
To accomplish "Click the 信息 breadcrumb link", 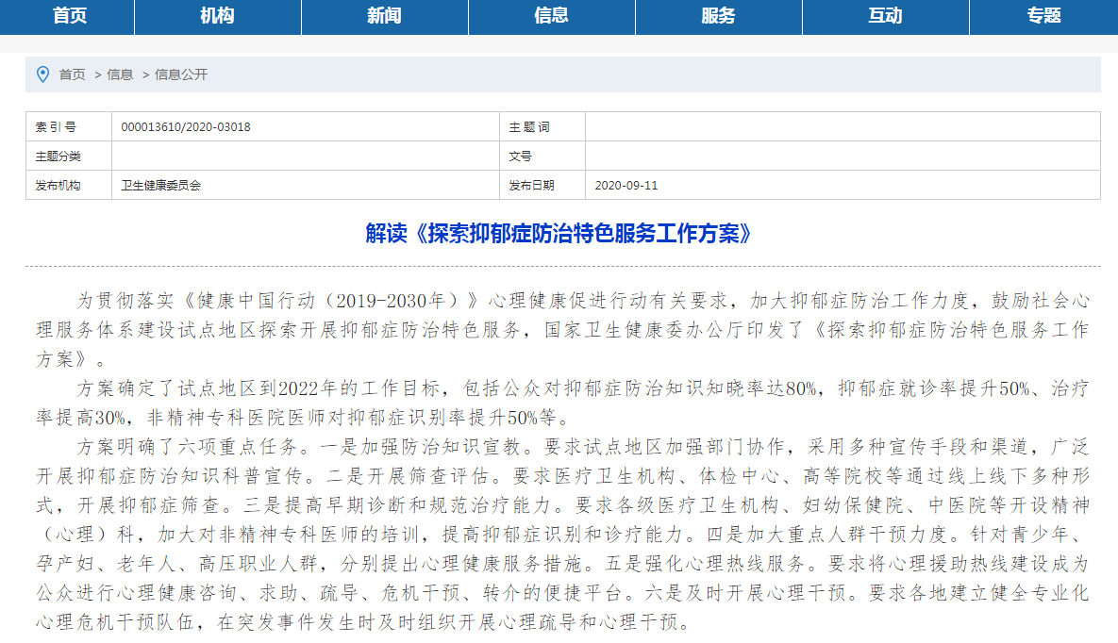I will click(x=120, y=74).
